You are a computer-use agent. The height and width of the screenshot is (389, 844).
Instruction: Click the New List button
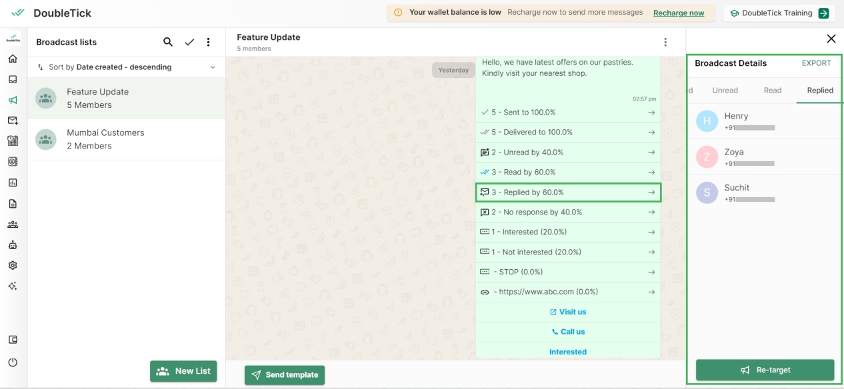click(x=183, y=371)
